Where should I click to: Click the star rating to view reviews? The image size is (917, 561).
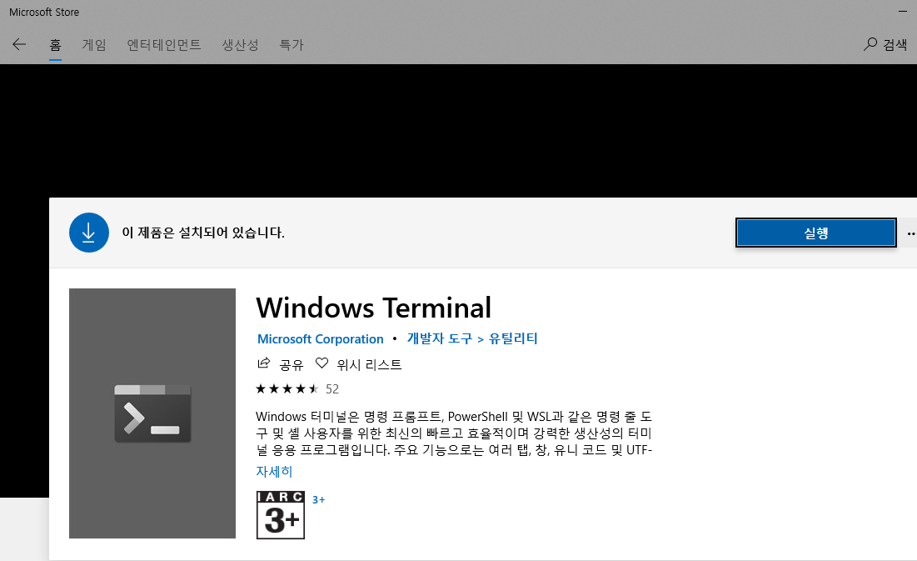coord(287,388)
